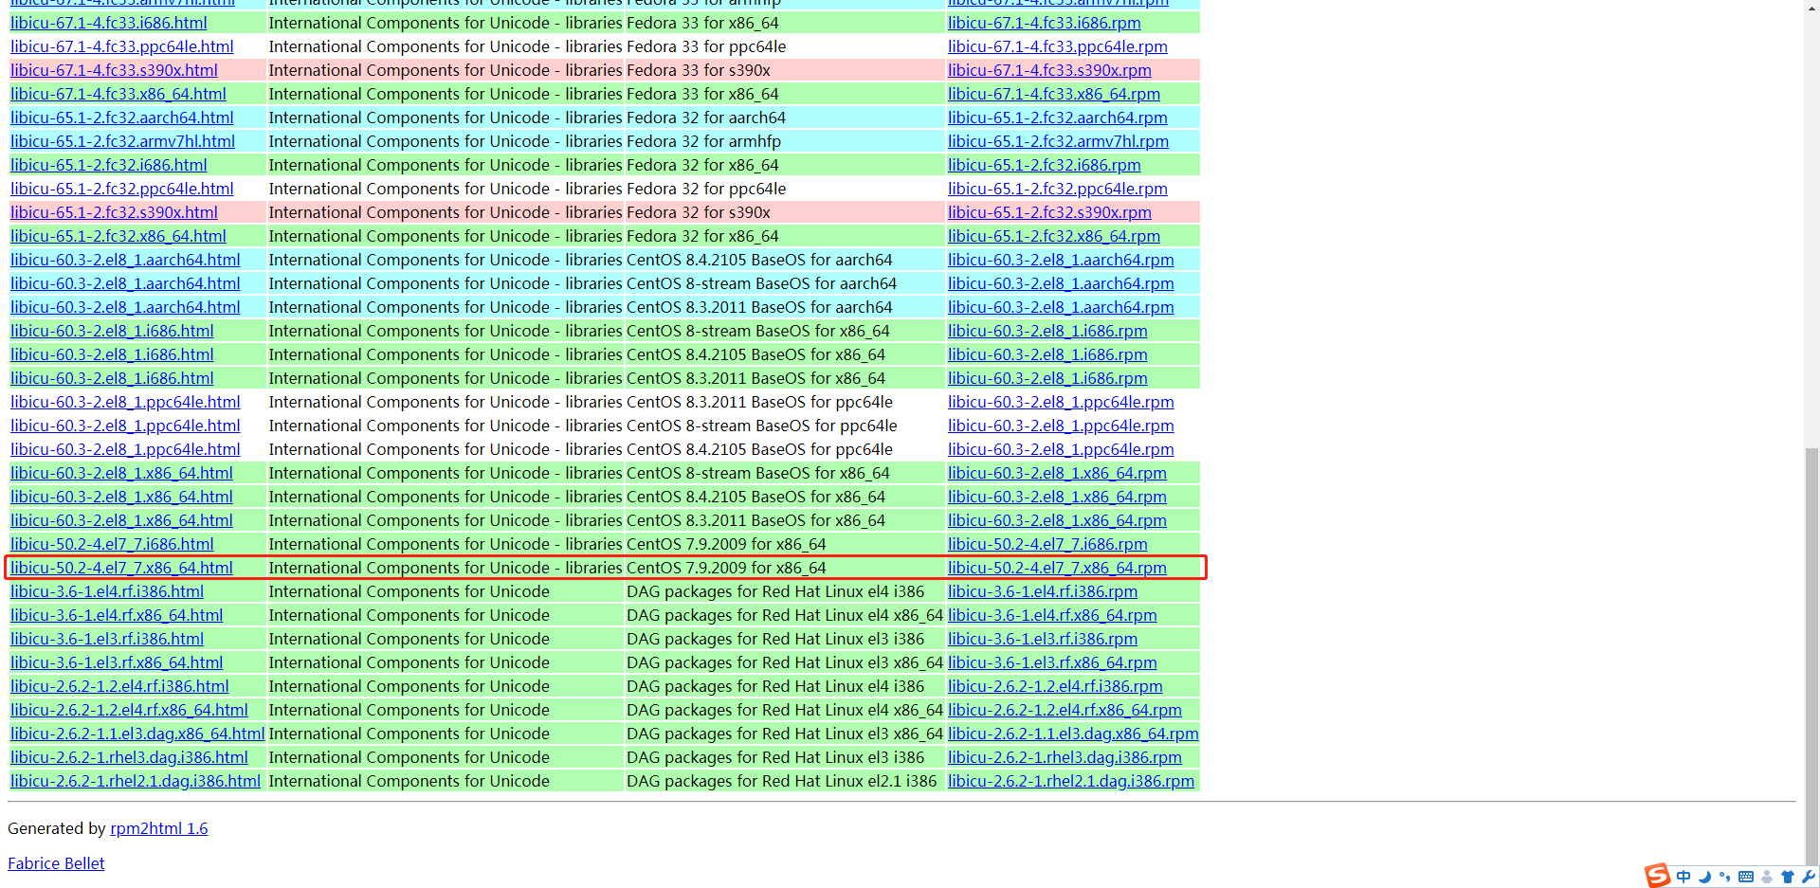Click the Sogou input method S logo
The height and width of the screenshot is (888, 1820).
click(1657, 876)
